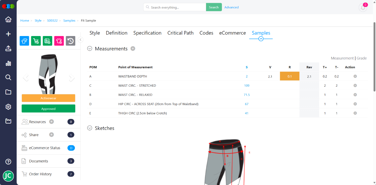Switch to the Critical Path tab

(x=180, y=33)
